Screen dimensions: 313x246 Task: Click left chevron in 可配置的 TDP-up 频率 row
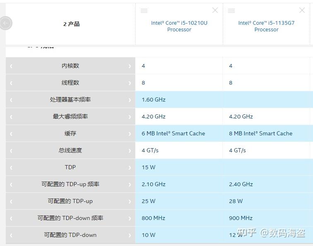click(11, 184)
